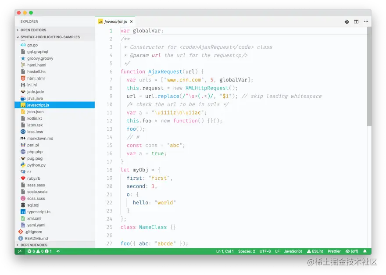Click the TS icon beside typescript.ts
The width and height of the screenshot is (386, 275).
click(x=23, y=212)
